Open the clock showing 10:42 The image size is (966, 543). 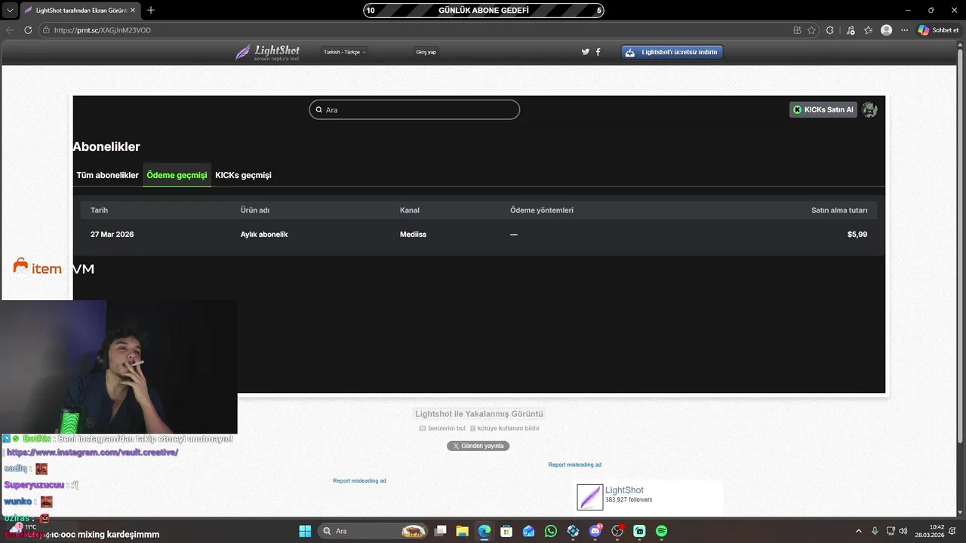pyautogui.click(x=930, y=531)
